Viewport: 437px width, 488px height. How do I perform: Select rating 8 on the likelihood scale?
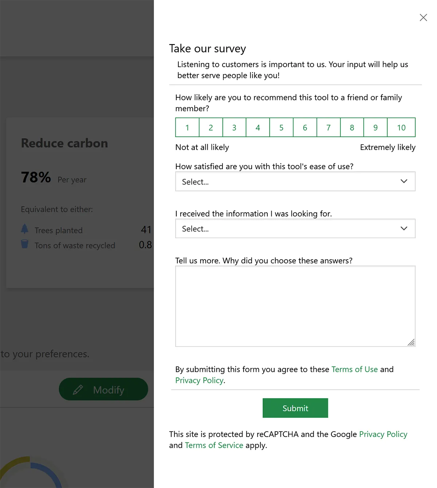pyautogui.click(x=352, y=128)
